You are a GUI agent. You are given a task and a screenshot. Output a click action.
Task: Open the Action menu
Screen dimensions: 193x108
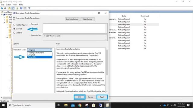click(9, 5)
